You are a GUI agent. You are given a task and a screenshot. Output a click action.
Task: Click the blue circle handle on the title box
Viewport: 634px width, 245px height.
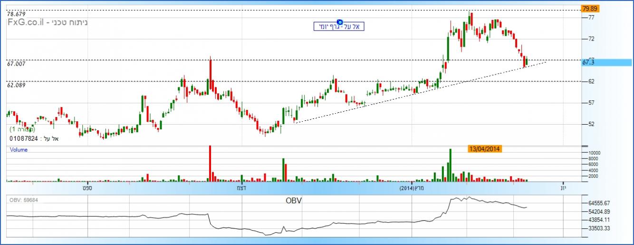pos(340,22)
